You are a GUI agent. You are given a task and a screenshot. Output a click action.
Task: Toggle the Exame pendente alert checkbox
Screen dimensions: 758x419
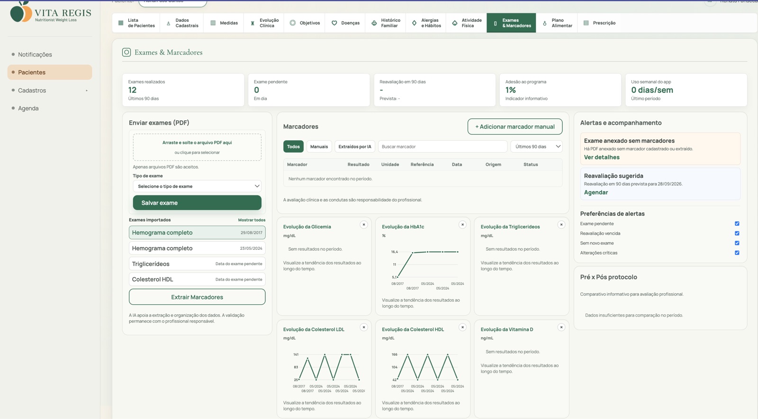click(737, 224)
